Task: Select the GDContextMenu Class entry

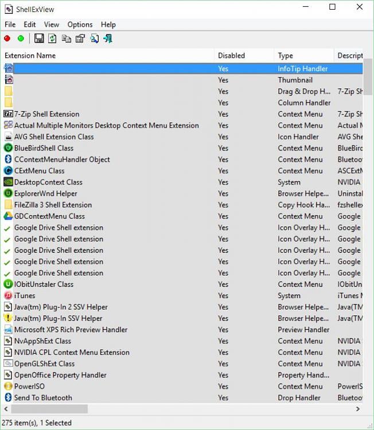Action: (x=49, y=216)
